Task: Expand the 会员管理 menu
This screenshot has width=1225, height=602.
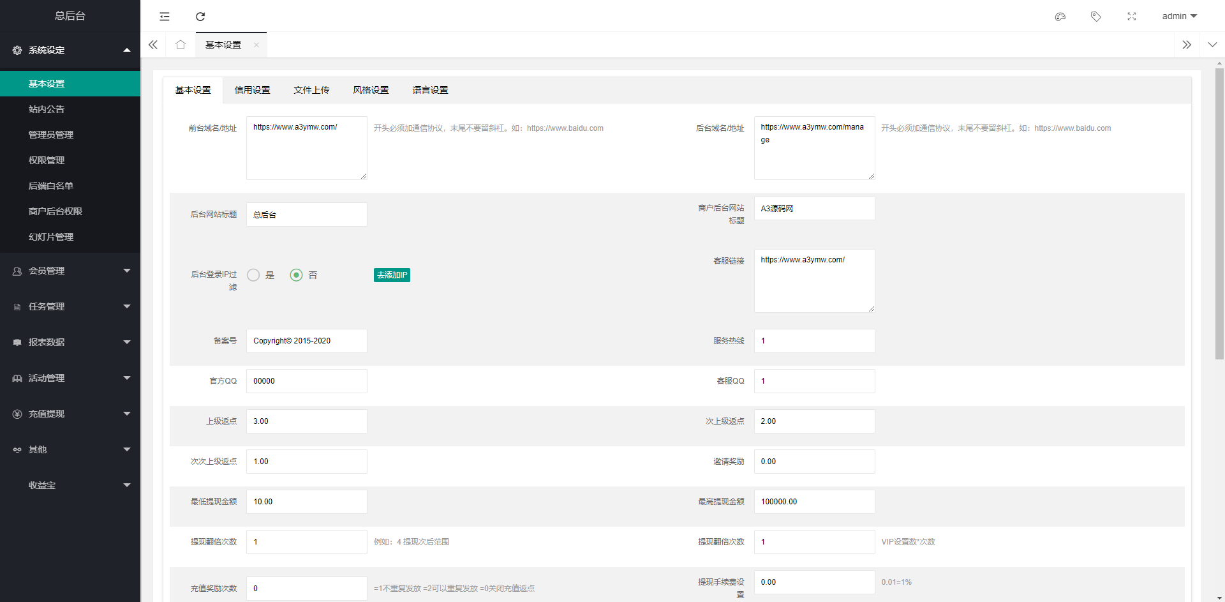Action: tap(70, 271)
